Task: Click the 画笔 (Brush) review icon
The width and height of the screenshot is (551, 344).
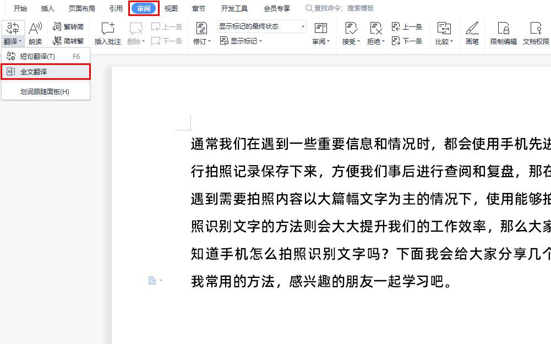Action: (472, 32)
